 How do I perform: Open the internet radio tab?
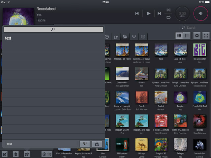coord(143,37)
